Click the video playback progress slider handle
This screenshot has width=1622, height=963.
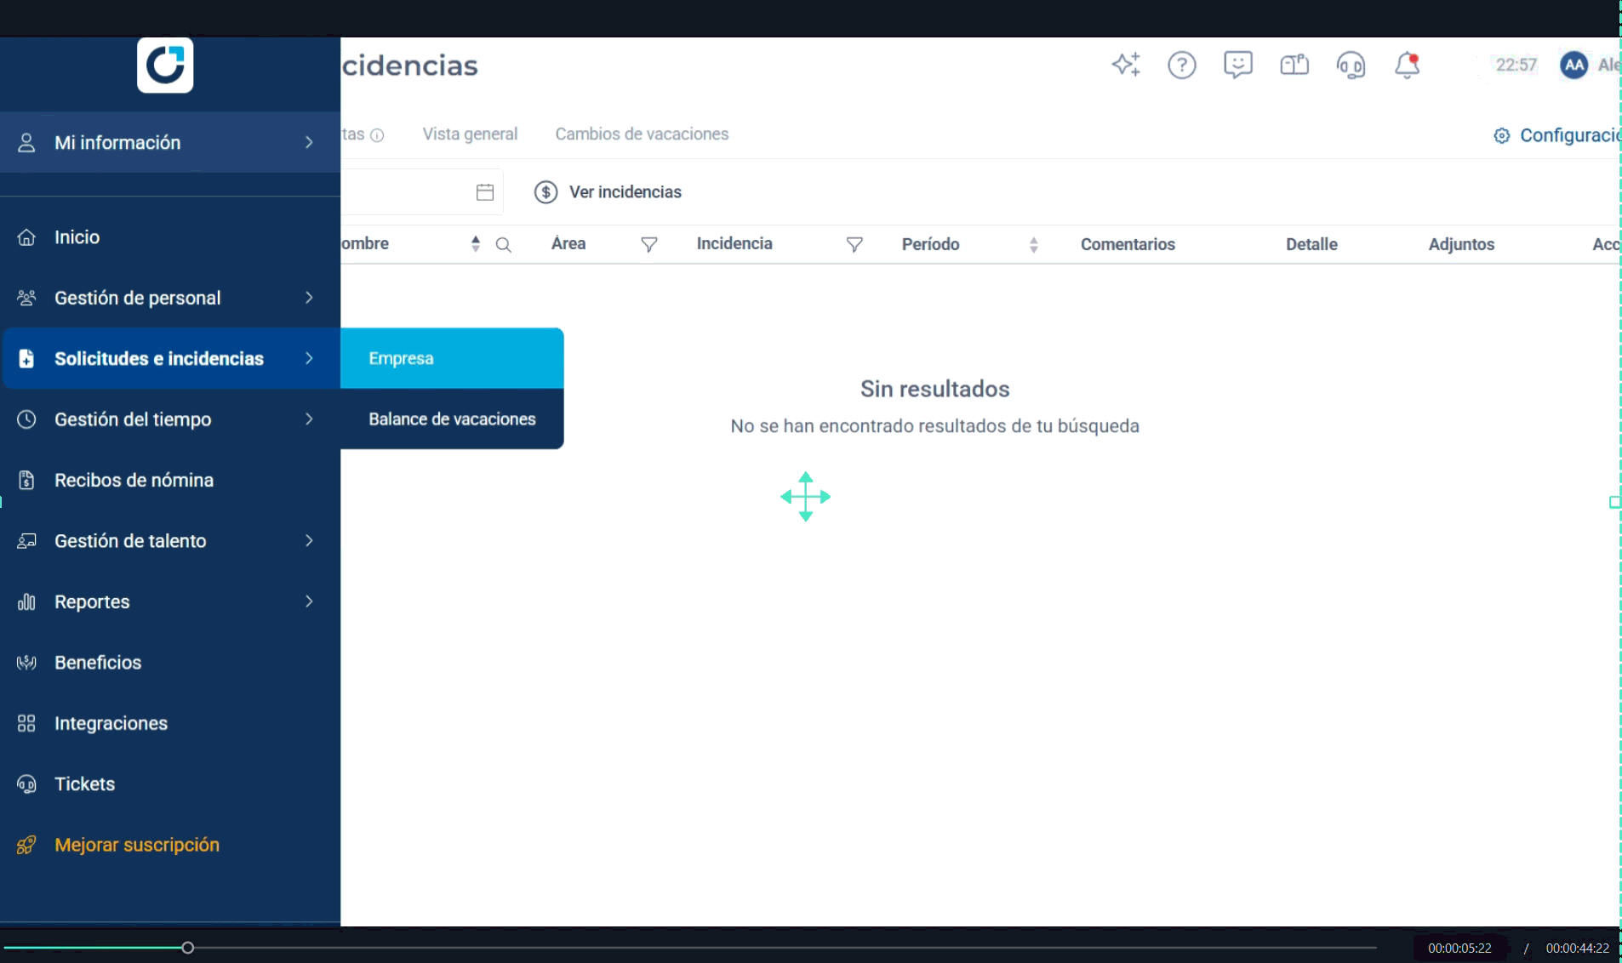(187, 948)
